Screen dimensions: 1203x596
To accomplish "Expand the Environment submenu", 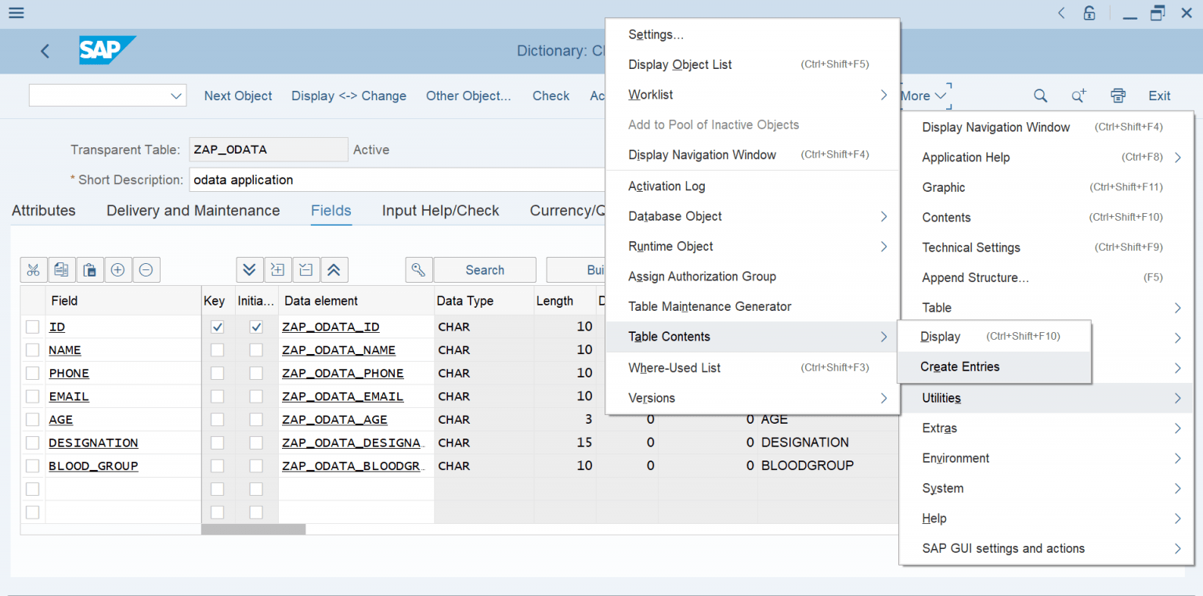I will pos(956,457).
